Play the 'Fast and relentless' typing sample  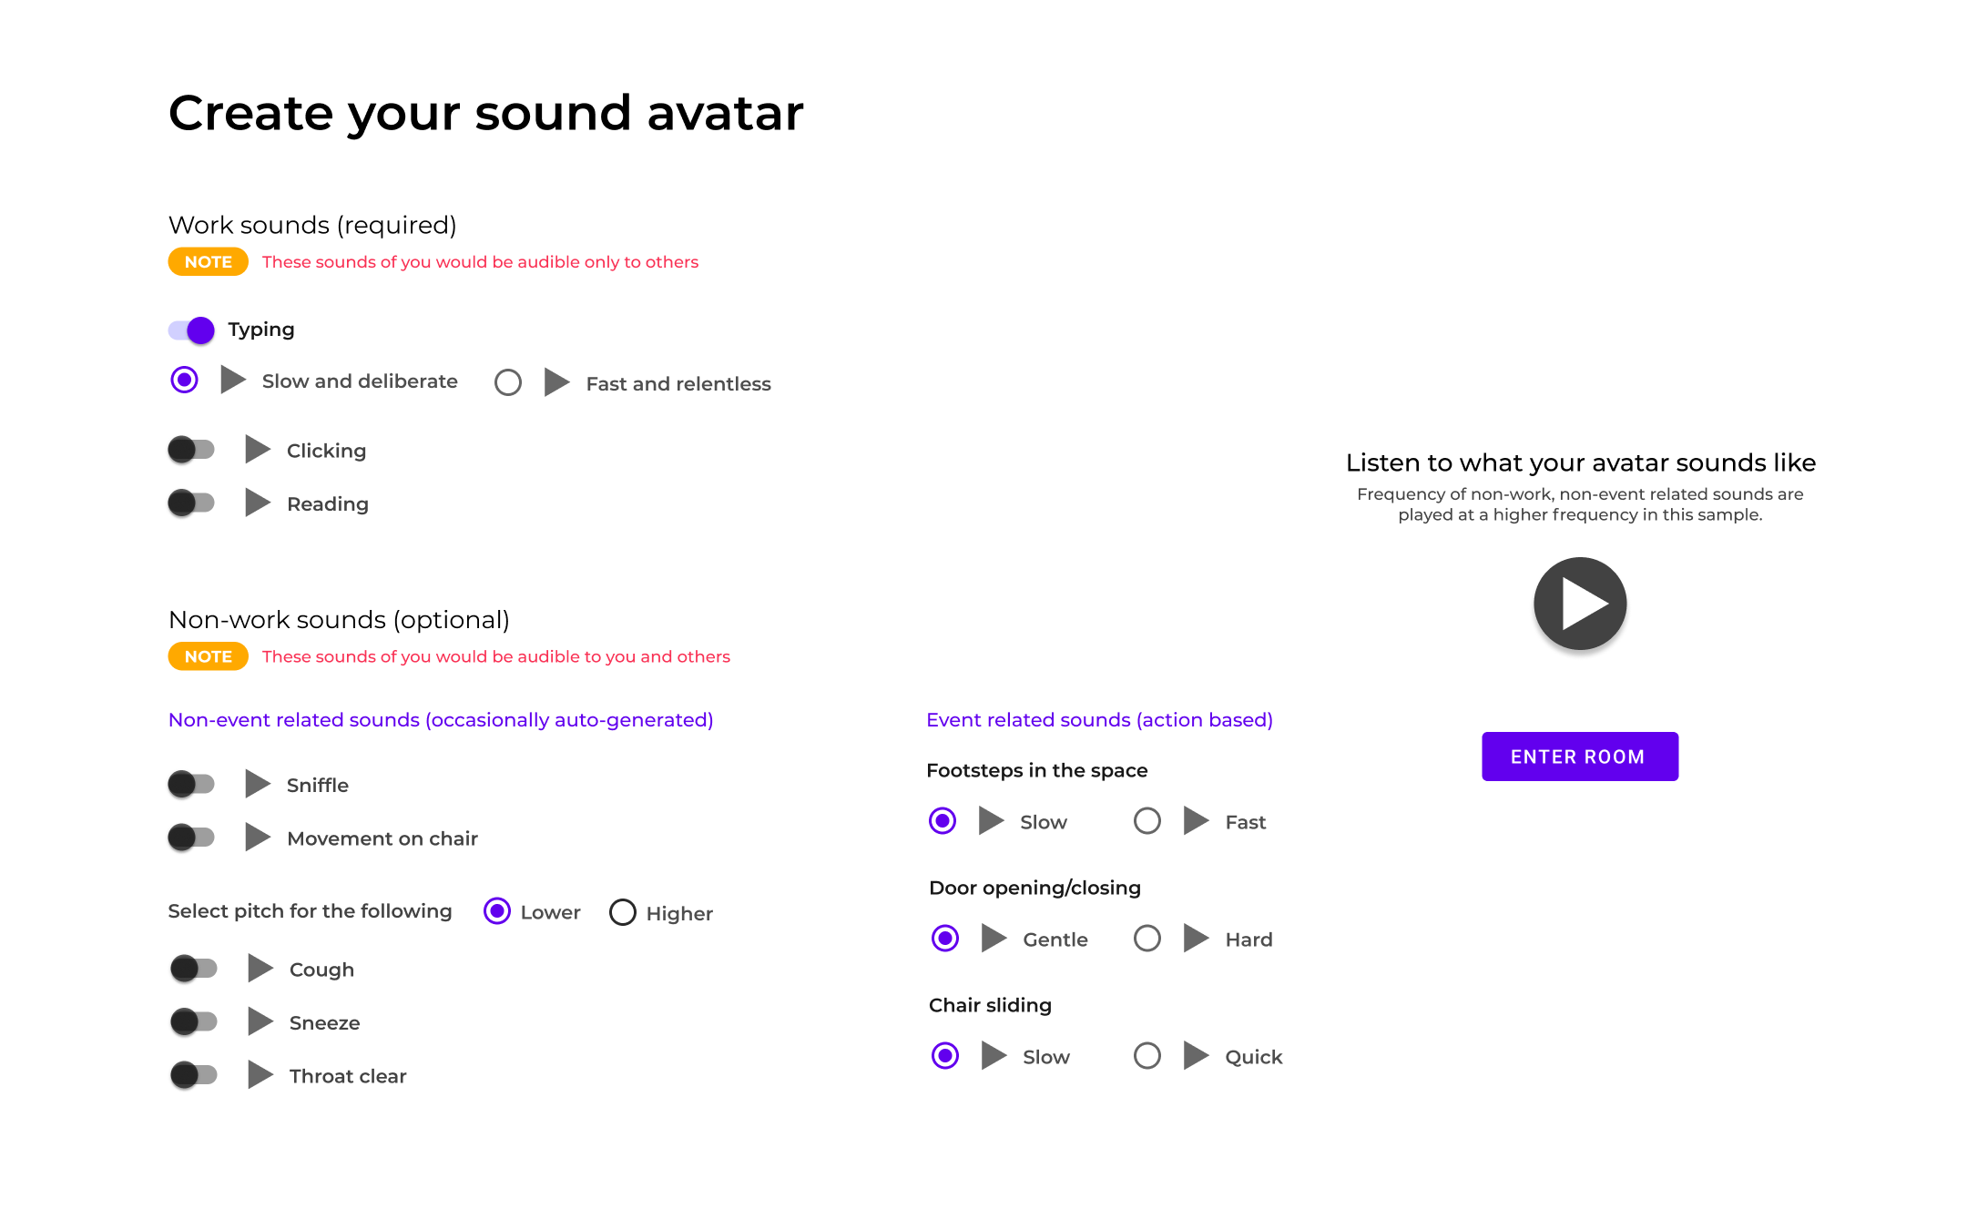(555, 382)
